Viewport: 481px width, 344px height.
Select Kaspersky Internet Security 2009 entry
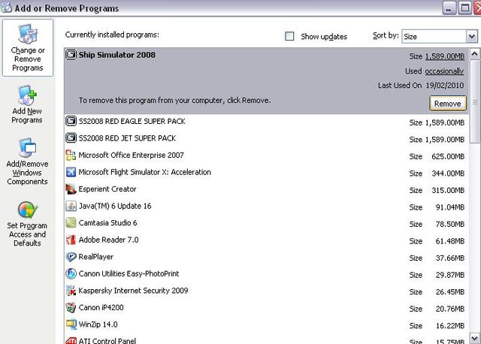pyautogui.click(x=266, y=291)
